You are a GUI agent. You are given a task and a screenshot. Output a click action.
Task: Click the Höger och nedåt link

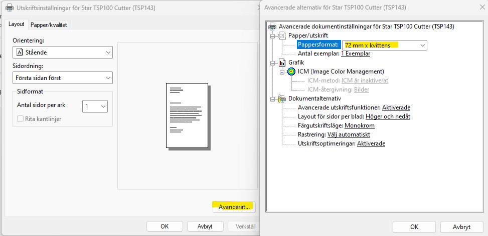[388, 116]
